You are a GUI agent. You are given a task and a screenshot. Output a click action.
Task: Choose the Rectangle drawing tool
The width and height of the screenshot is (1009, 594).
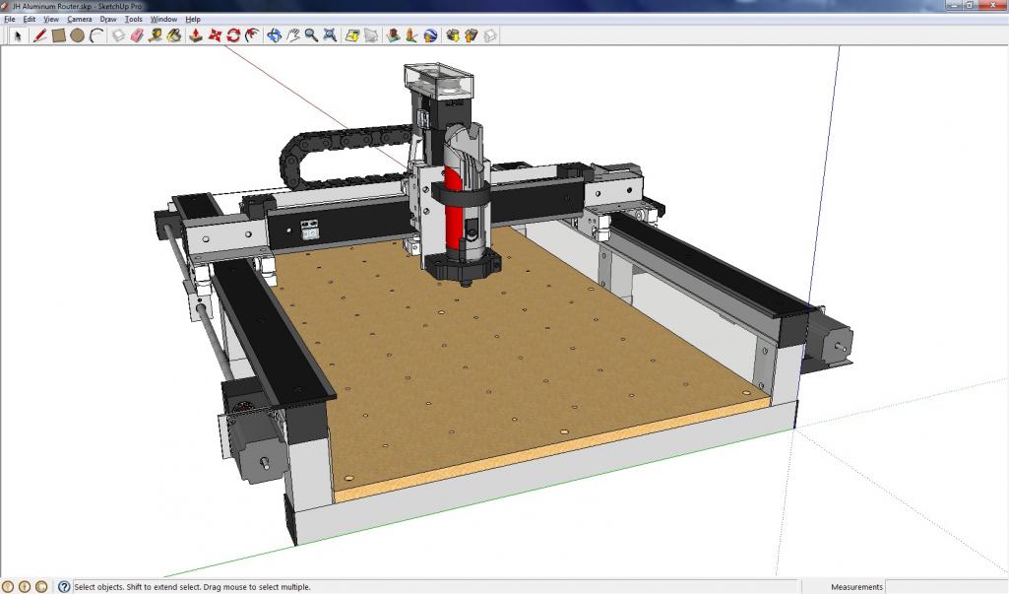(x=59, y=35)
